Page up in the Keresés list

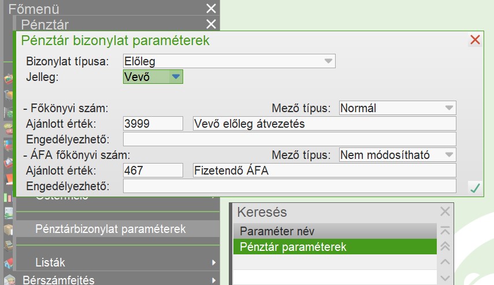[445, 246]
